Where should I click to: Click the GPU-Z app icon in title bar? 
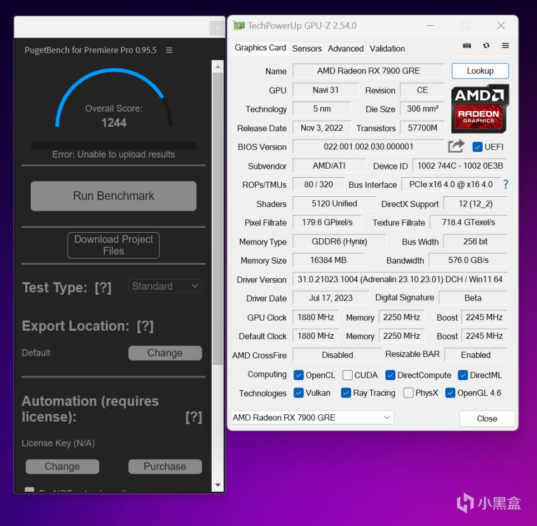(x=239, y=26)
